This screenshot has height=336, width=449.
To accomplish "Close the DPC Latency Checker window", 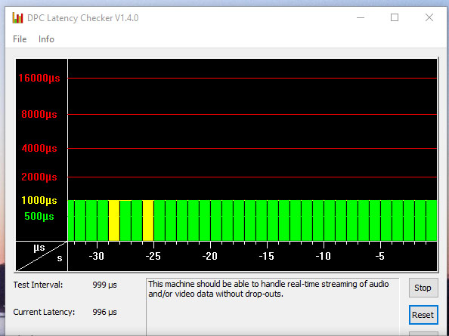I will (x=429, y=17).
